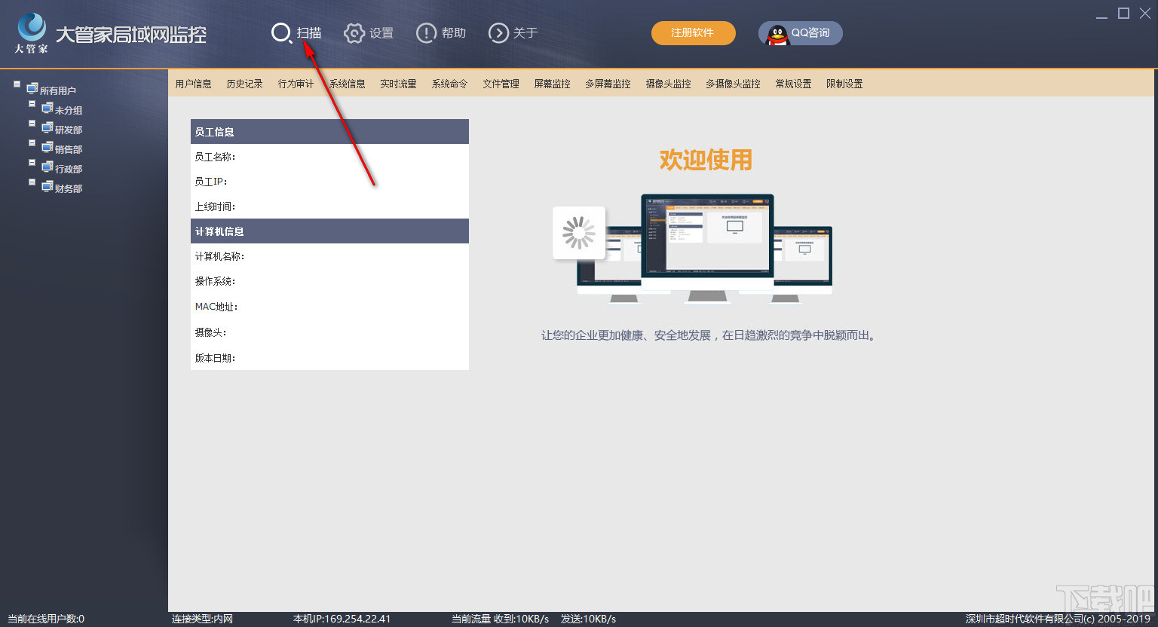The width and height of the screenshot is (1158, 627).
Task: Switch to the 屏幕监控 tab
Action: (551, 84)
